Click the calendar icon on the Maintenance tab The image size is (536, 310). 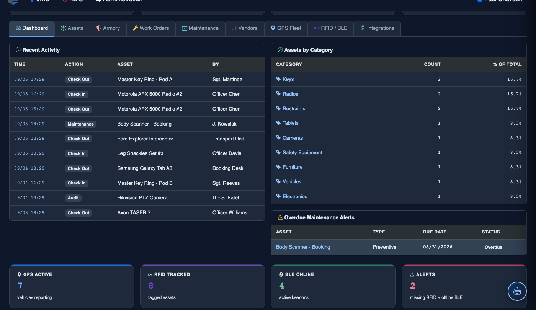[x=185, y=28]
